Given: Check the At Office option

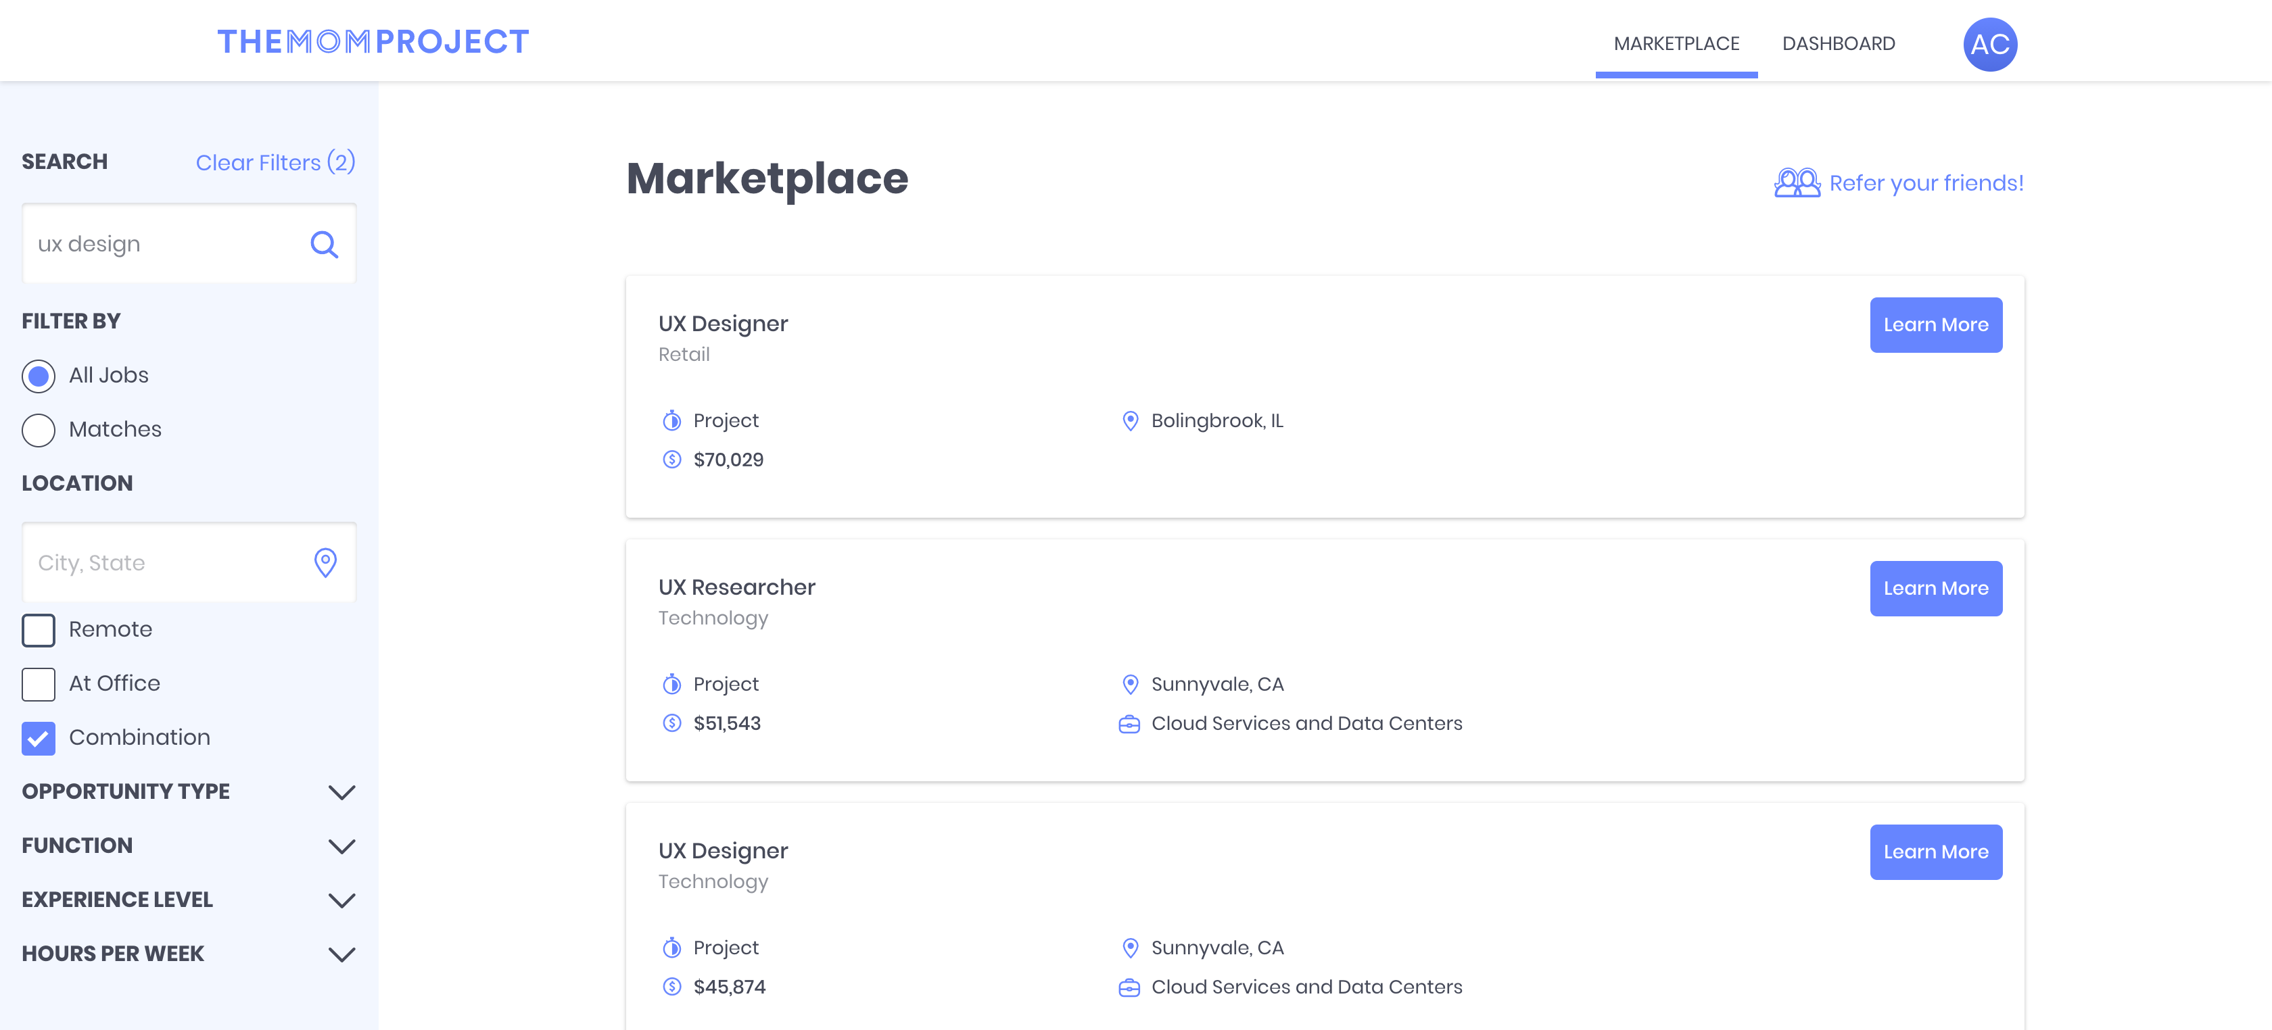Looking at the screenshot, I should click(39, 685).
